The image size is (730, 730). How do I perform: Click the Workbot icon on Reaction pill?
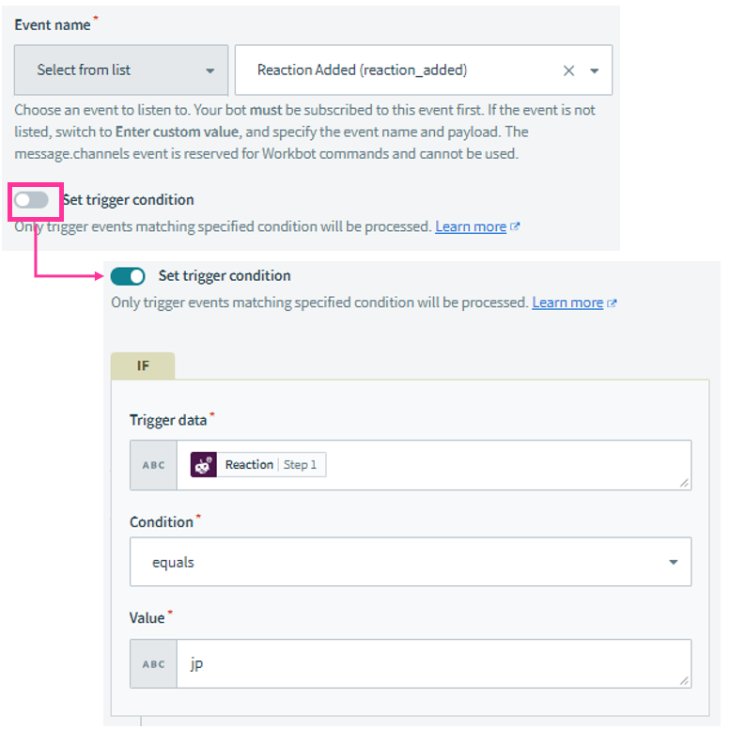point(204,465)
